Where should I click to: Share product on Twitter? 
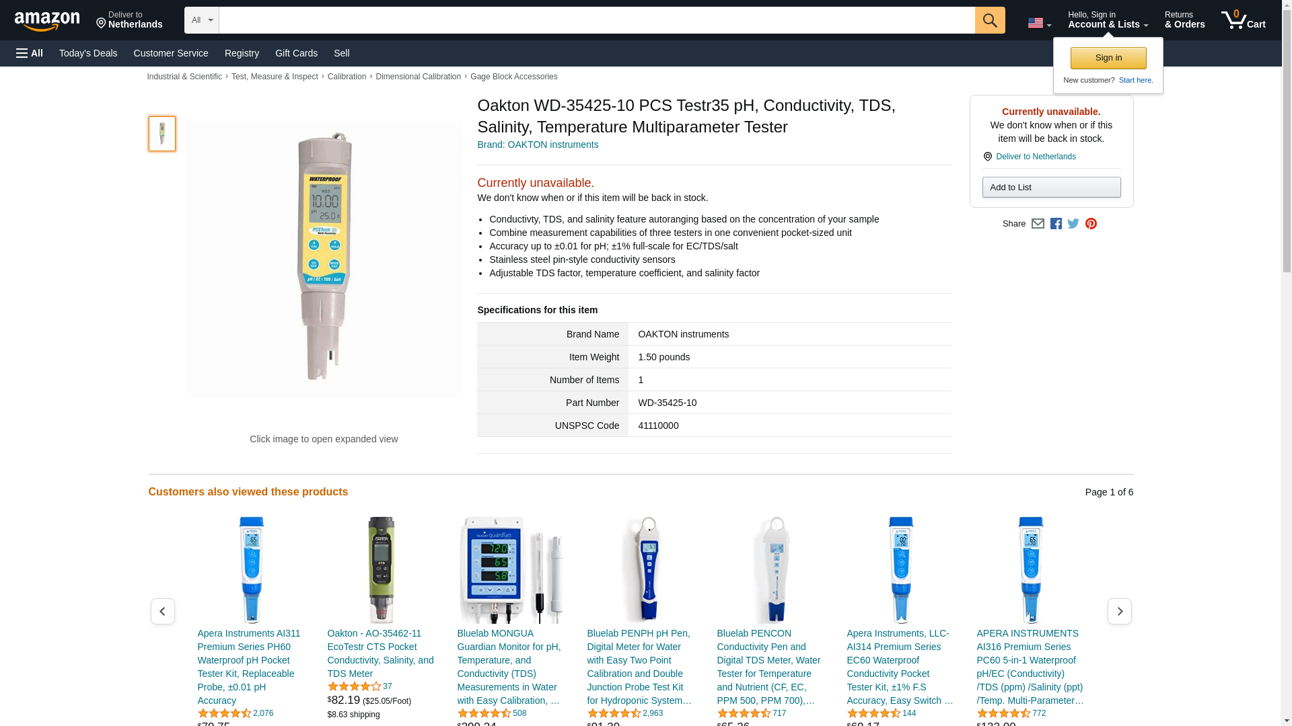[1073, 224]
